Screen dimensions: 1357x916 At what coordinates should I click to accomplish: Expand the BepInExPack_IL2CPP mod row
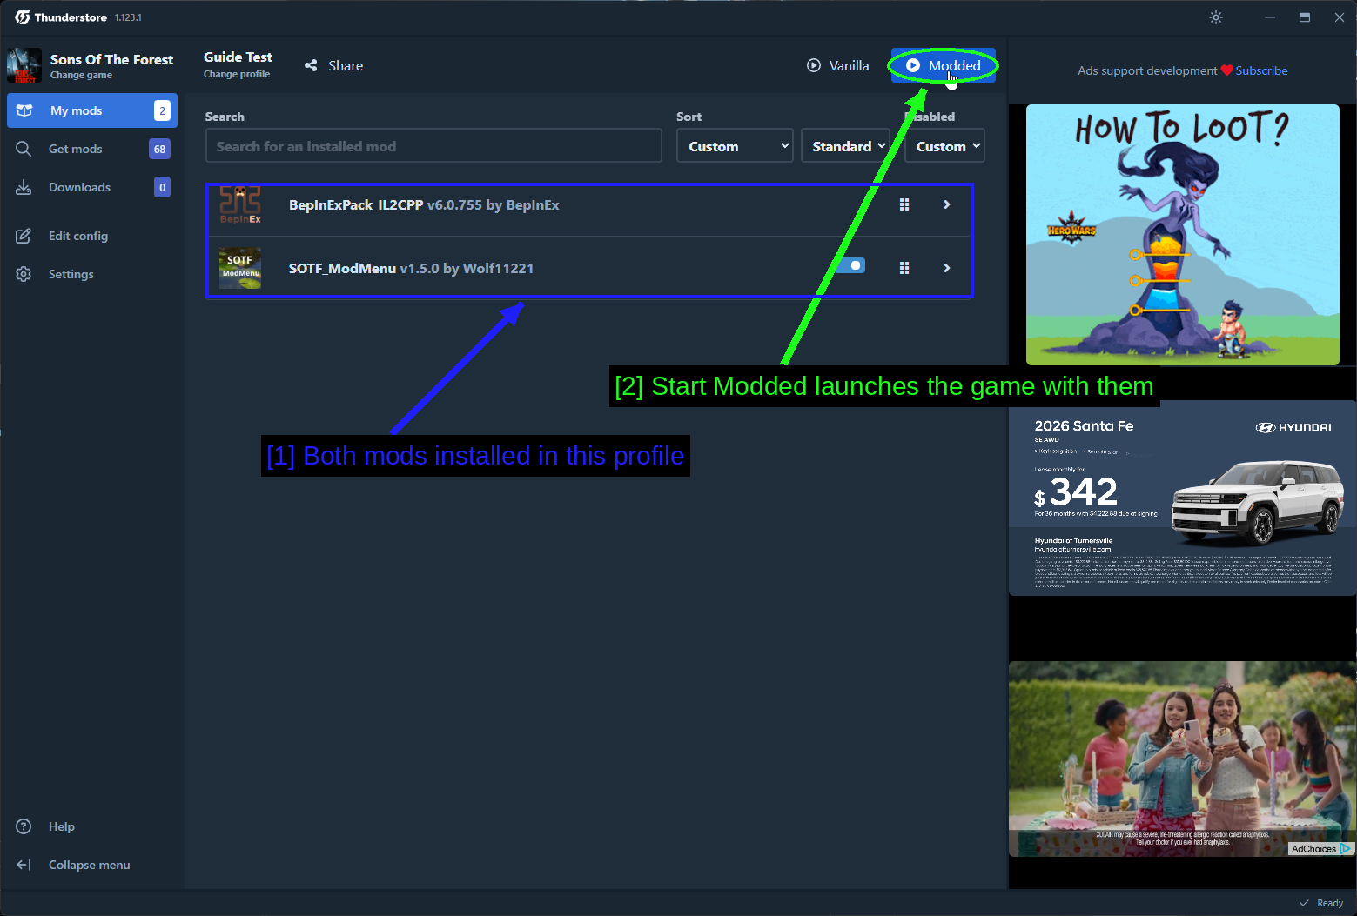point(947,204)
